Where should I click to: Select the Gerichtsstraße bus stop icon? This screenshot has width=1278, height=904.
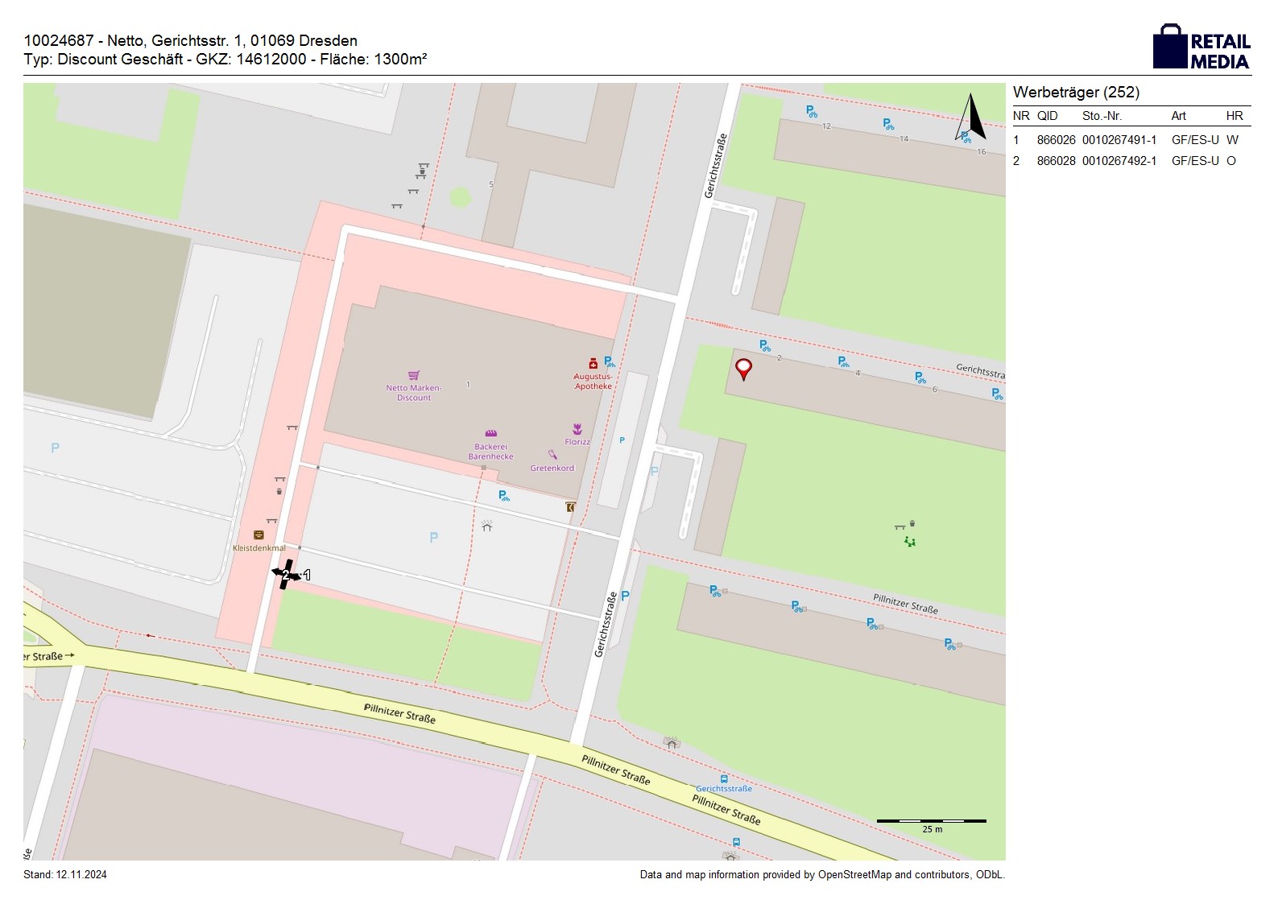point(724,778)
